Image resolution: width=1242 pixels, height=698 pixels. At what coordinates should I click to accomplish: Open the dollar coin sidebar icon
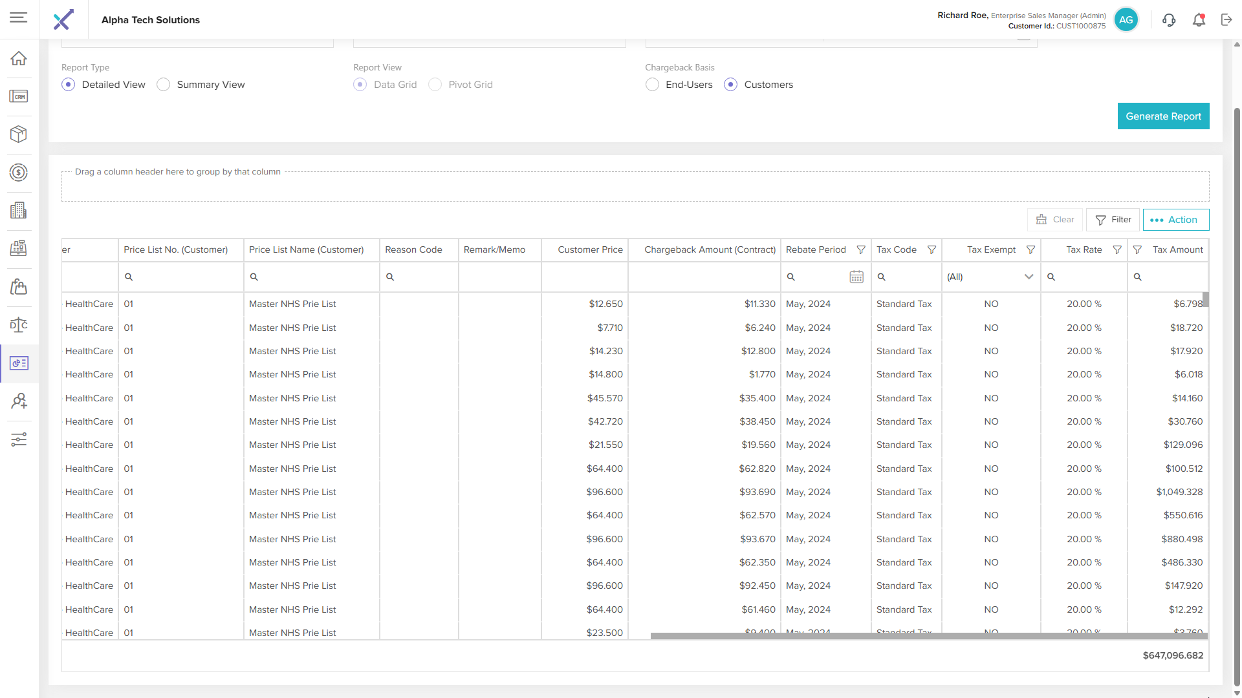(x=19, y=173)
